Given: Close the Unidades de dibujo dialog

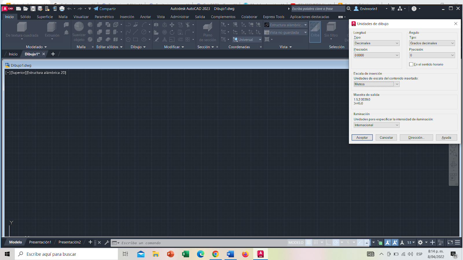Looking at the screenshot, I should click(x=456, y=24).
